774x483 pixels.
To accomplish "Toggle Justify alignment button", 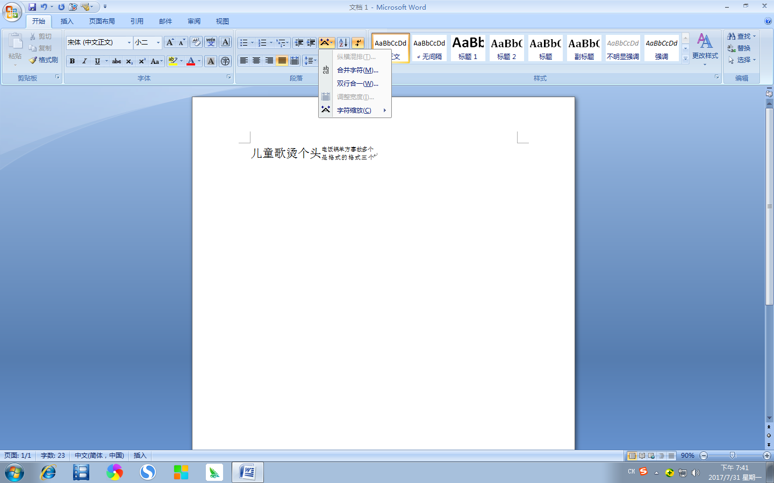I will click(x=282, y=61).
